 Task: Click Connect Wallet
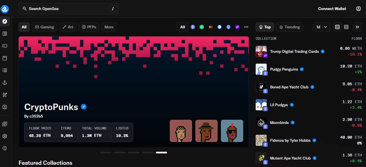tap(332, 9)
